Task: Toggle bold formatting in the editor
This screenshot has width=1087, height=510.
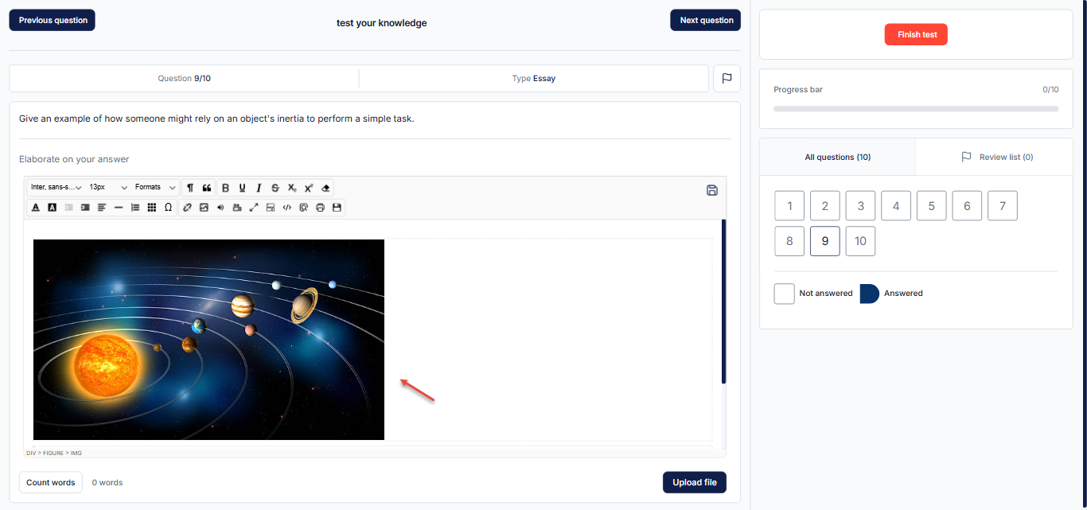Action: [225, 188]
